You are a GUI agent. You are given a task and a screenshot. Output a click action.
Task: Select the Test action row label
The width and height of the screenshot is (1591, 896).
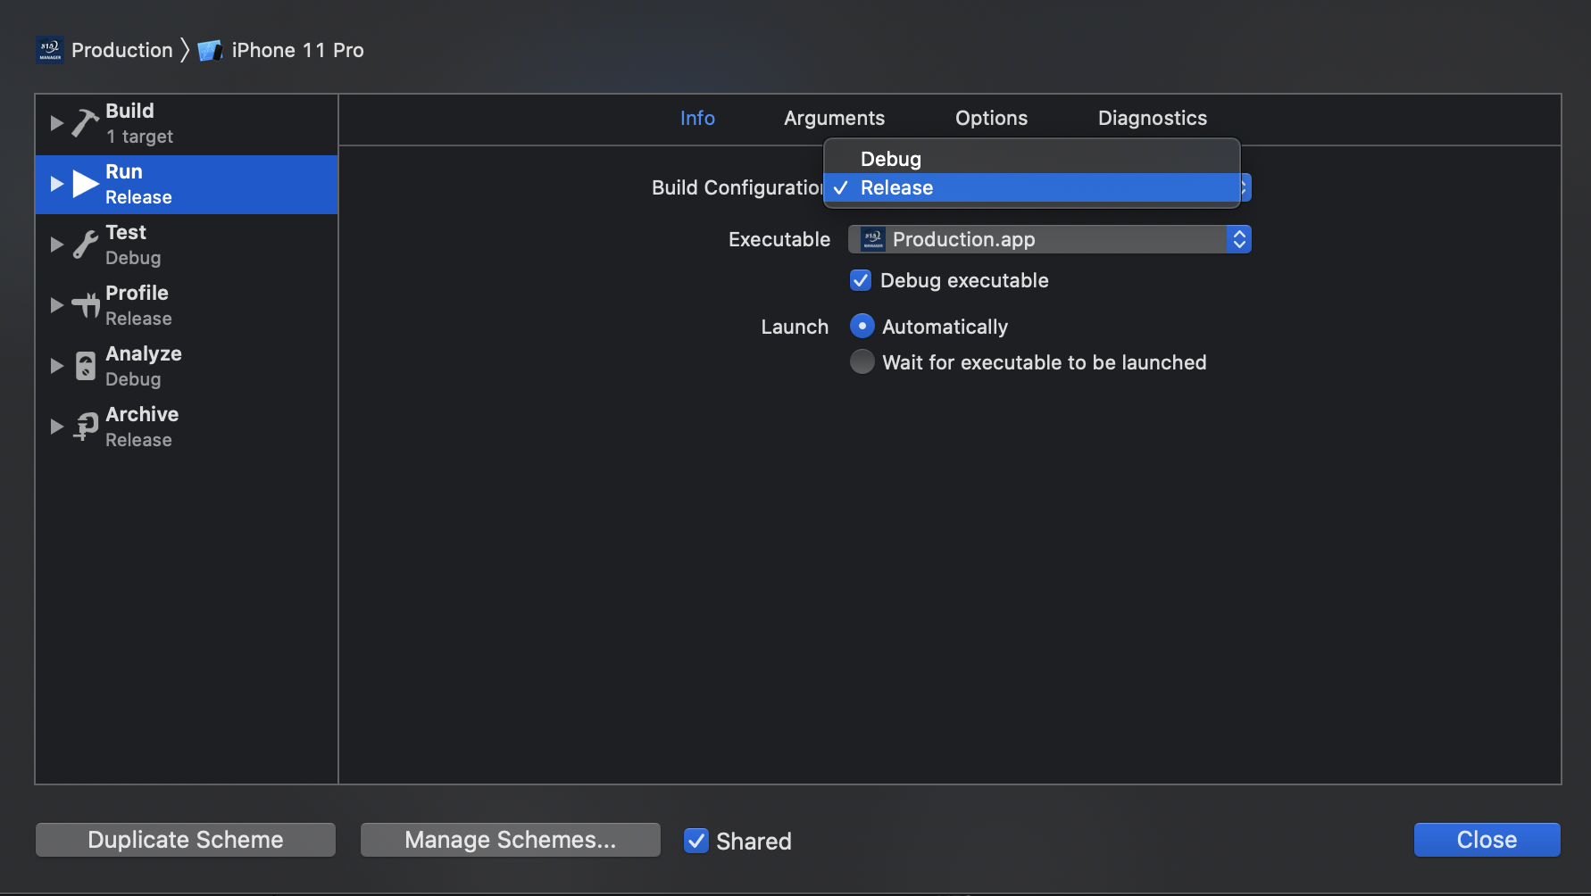tap(126, 232)
